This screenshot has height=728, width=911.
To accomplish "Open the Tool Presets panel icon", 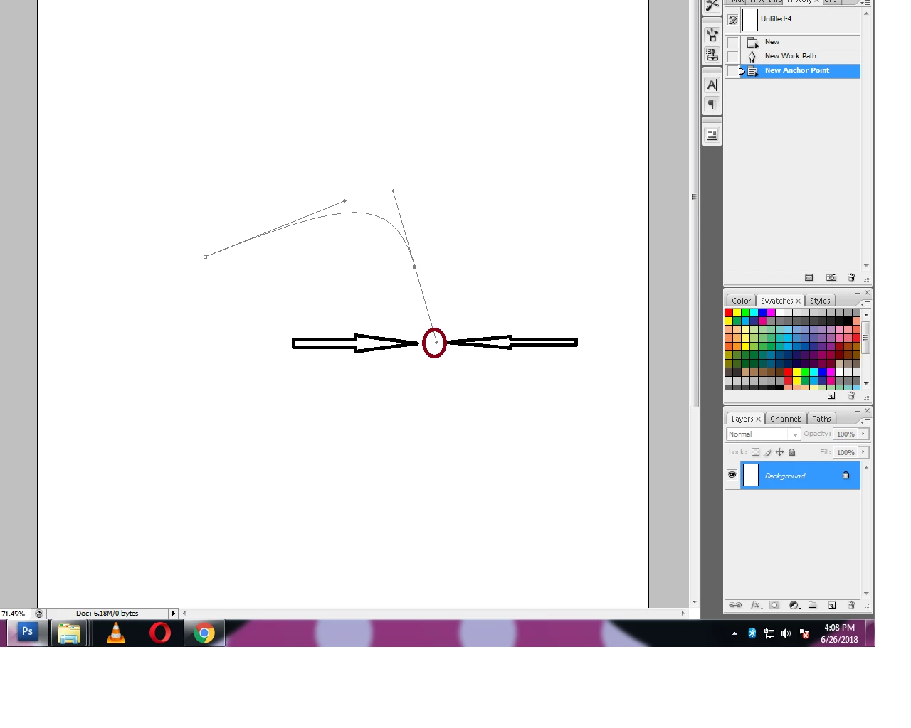I will click(712, 5).
